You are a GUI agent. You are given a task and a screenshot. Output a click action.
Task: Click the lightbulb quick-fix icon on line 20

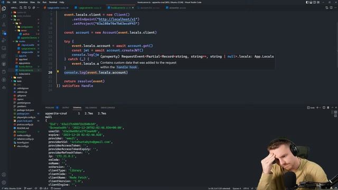58,72
